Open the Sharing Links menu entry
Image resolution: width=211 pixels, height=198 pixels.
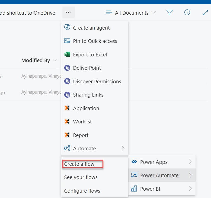click(88, 95)
